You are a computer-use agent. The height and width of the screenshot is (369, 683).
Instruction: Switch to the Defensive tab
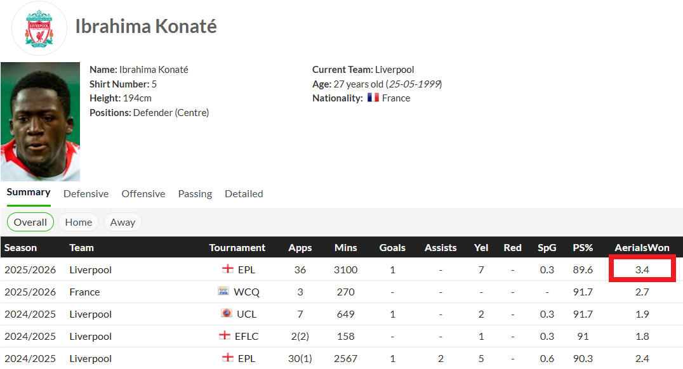click(x=86, y=193)
